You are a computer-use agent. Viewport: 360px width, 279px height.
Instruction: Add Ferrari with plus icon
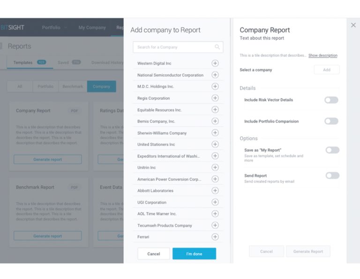click(x=215, y=237)
